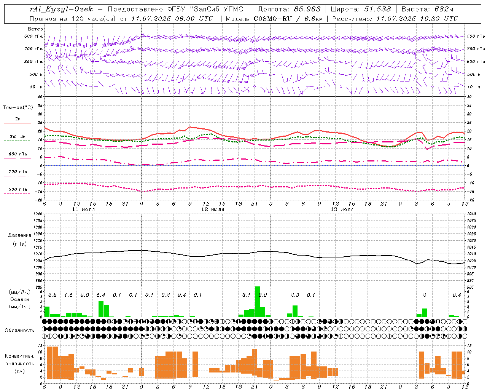Image resolution: width=487 pixels, height=390 pixels.
Task: Click the tallest green precipitation bar
Action: (x=257, y=301)
